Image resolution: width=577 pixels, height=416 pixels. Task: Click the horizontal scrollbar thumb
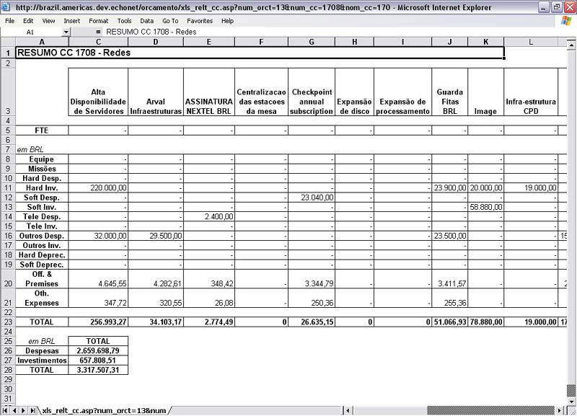pos(491,410)
